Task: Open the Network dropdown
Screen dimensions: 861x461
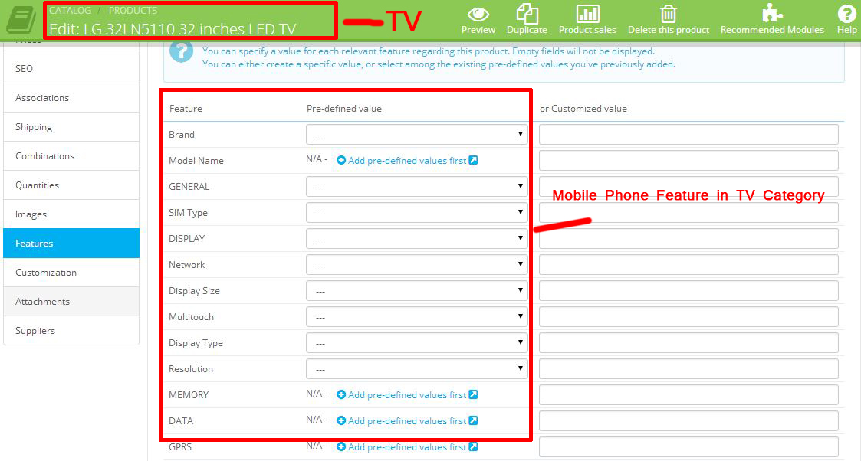Action: tap(417, 265)
